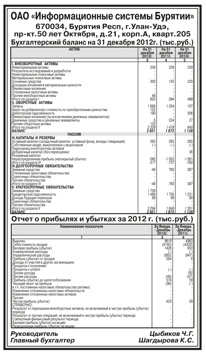The image size is (206, 356).
Task: Click the signatory name «Цыбиков Ч.Г.»
Action: point(171,334)
